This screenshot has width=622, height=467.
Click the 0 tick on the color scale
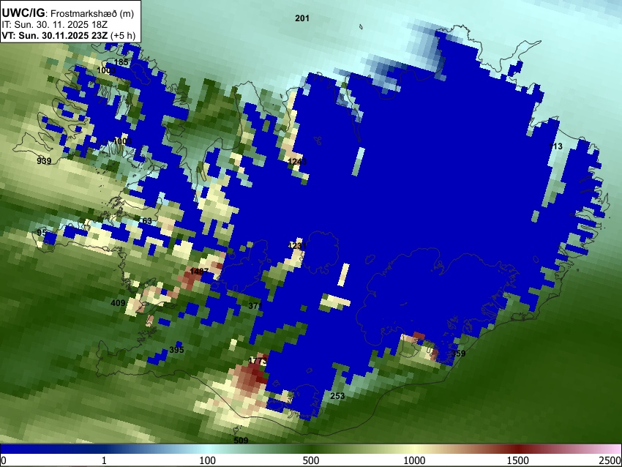[x=4, y=460]
